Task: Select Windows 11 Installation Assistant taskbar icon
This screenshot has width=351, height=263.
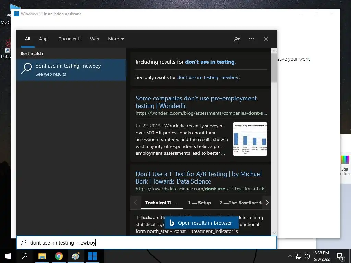Action: tap(93, 256)
